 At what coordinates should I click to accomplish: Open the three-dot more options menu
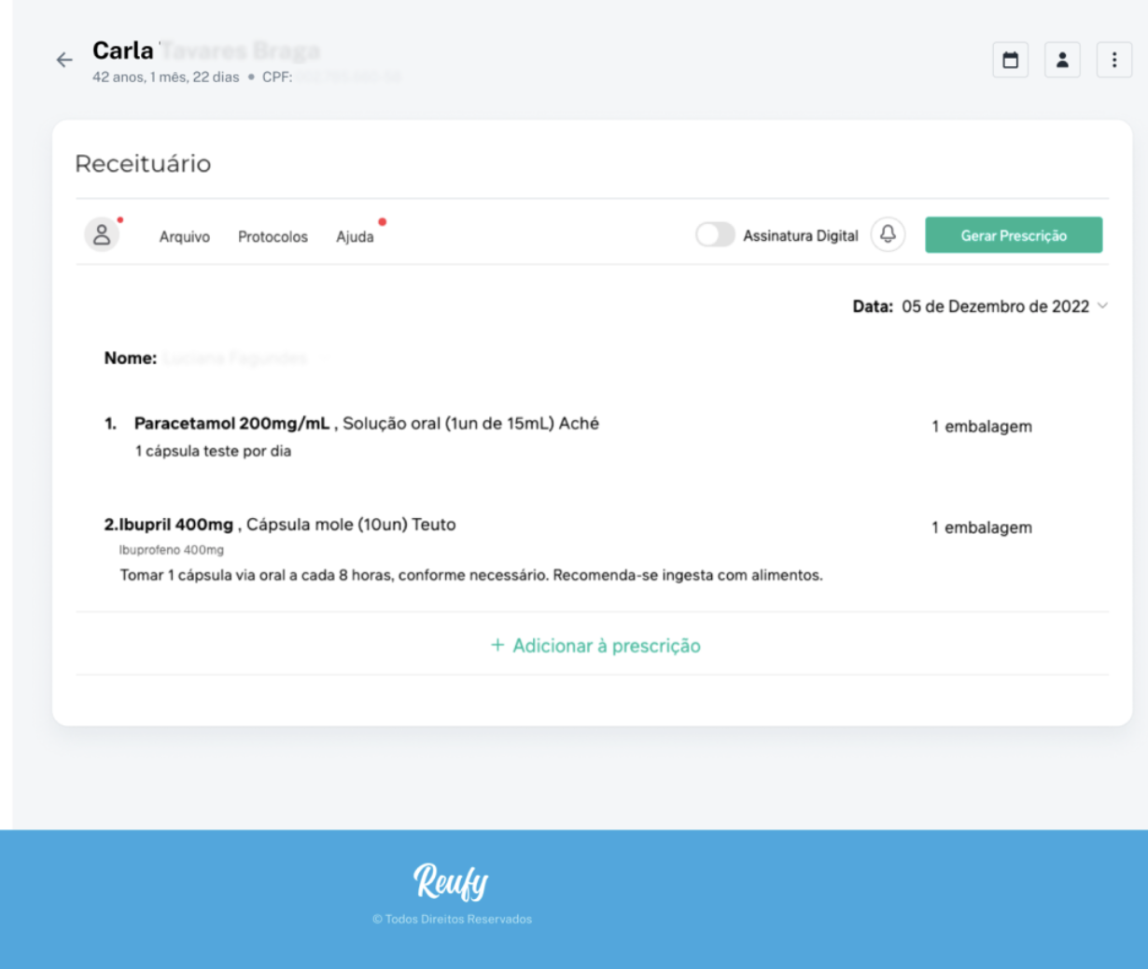click(1113, 61)
